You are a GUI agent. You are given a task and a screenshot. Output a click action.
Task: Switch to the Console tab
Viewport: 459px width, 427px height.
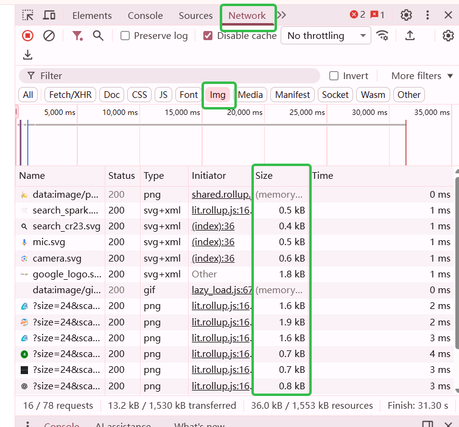(145, 15)
